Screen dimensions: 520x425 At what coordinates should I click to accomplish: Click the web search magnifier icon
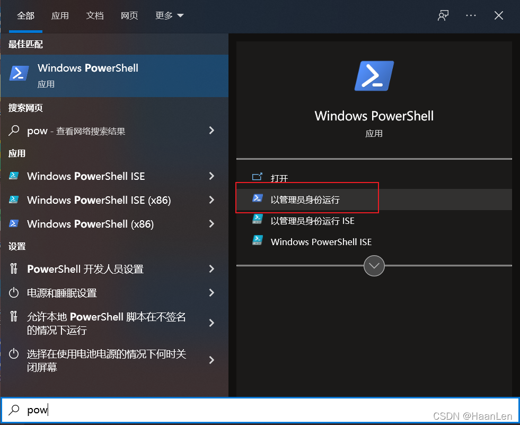coord(14,131)
